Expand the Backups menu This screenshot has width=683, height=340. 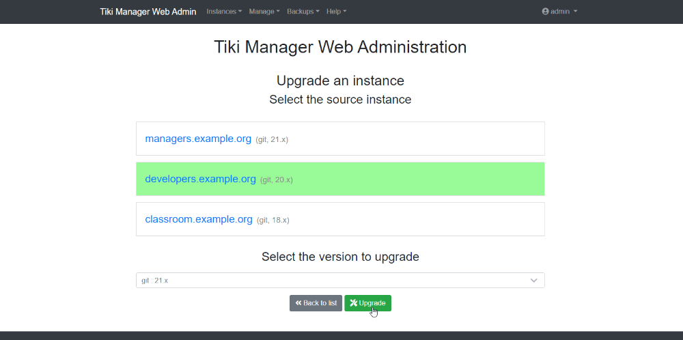pyautogui.click(x=303, y=12)
